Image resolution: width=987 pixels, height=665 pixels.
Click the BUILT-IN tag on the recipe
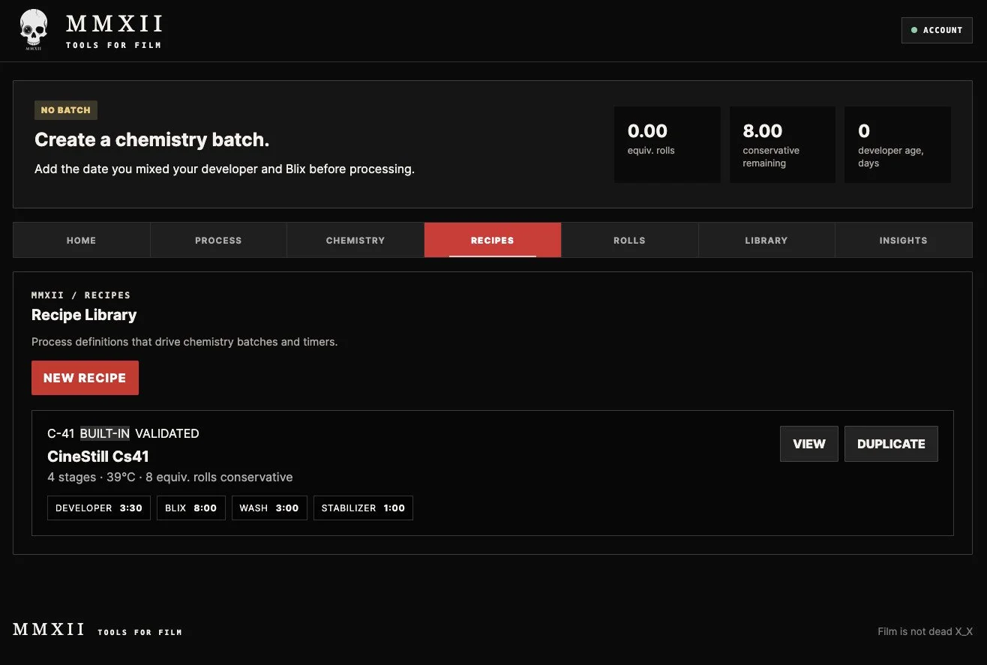[105, 433]
